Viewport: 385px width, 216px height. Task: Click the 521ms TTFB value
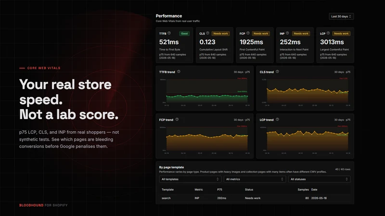tap(169, 42)
